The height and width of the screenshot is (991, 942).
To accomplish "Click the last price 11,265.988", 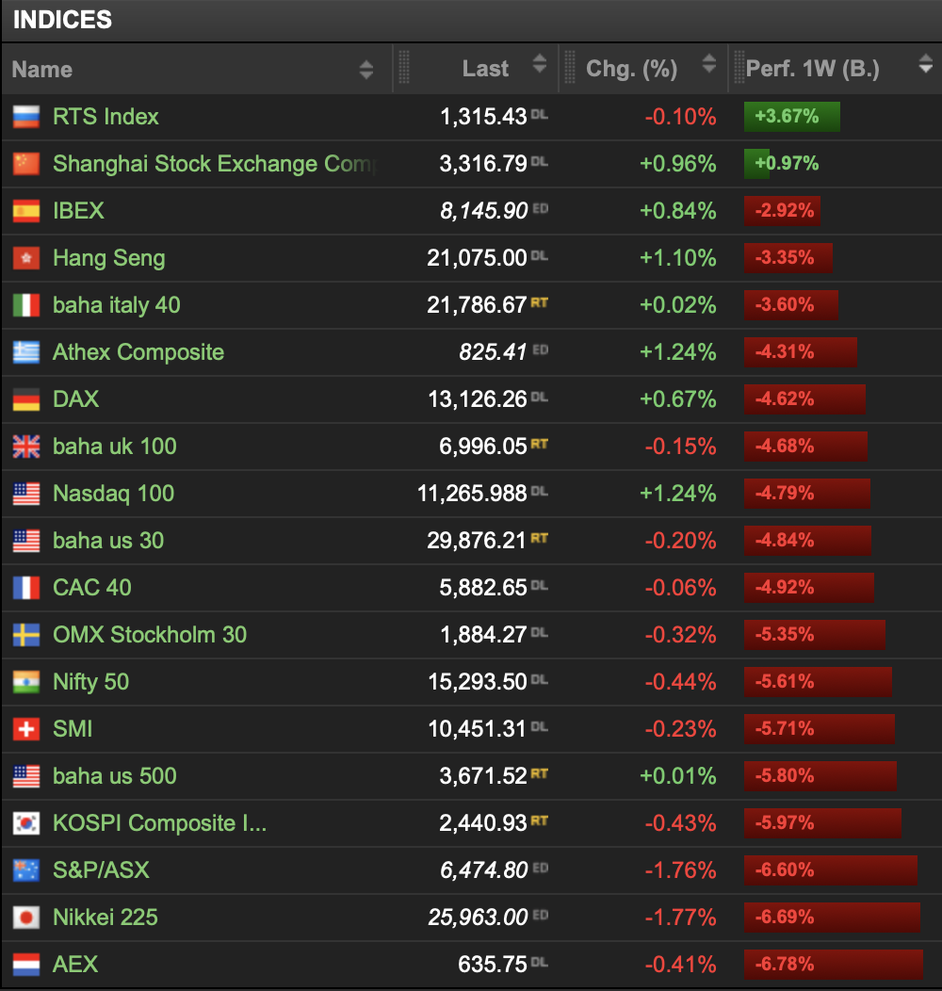I will point(472,494).
